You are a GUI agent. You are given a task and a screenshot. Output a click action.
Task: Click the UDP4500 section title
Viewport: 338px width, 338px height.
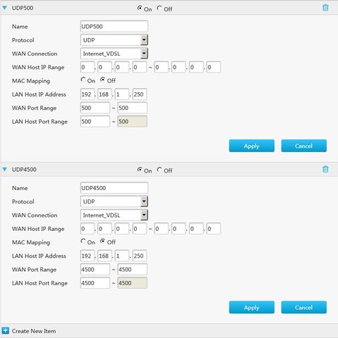pos(24,169)
